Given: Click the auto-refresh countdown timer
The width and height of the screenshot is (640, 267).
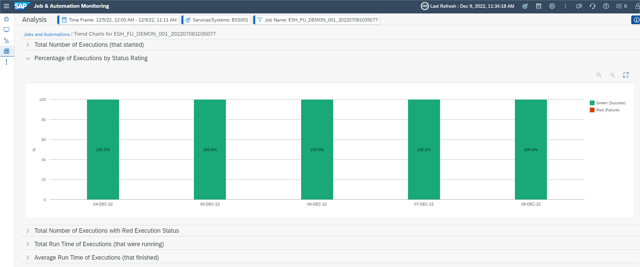Looking at the screenshot, I should (425, 6).
